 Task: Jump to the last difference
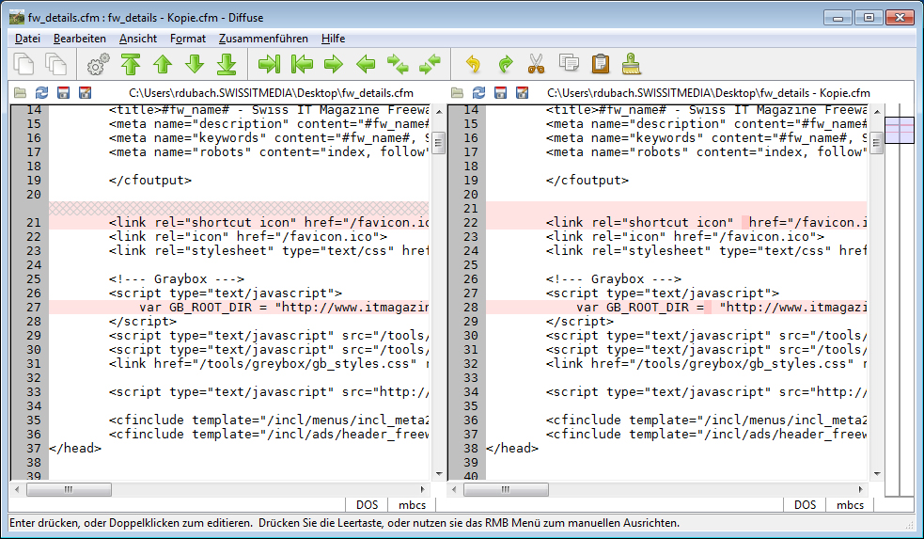click(227, 64)
